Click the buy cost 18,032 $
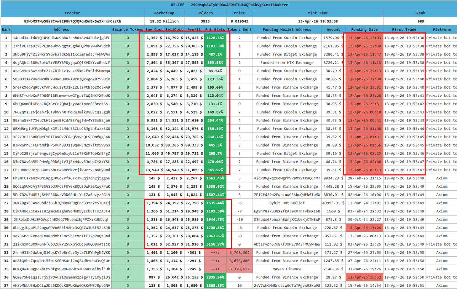Viewport: 457px width, 289px height. [154, 145]
